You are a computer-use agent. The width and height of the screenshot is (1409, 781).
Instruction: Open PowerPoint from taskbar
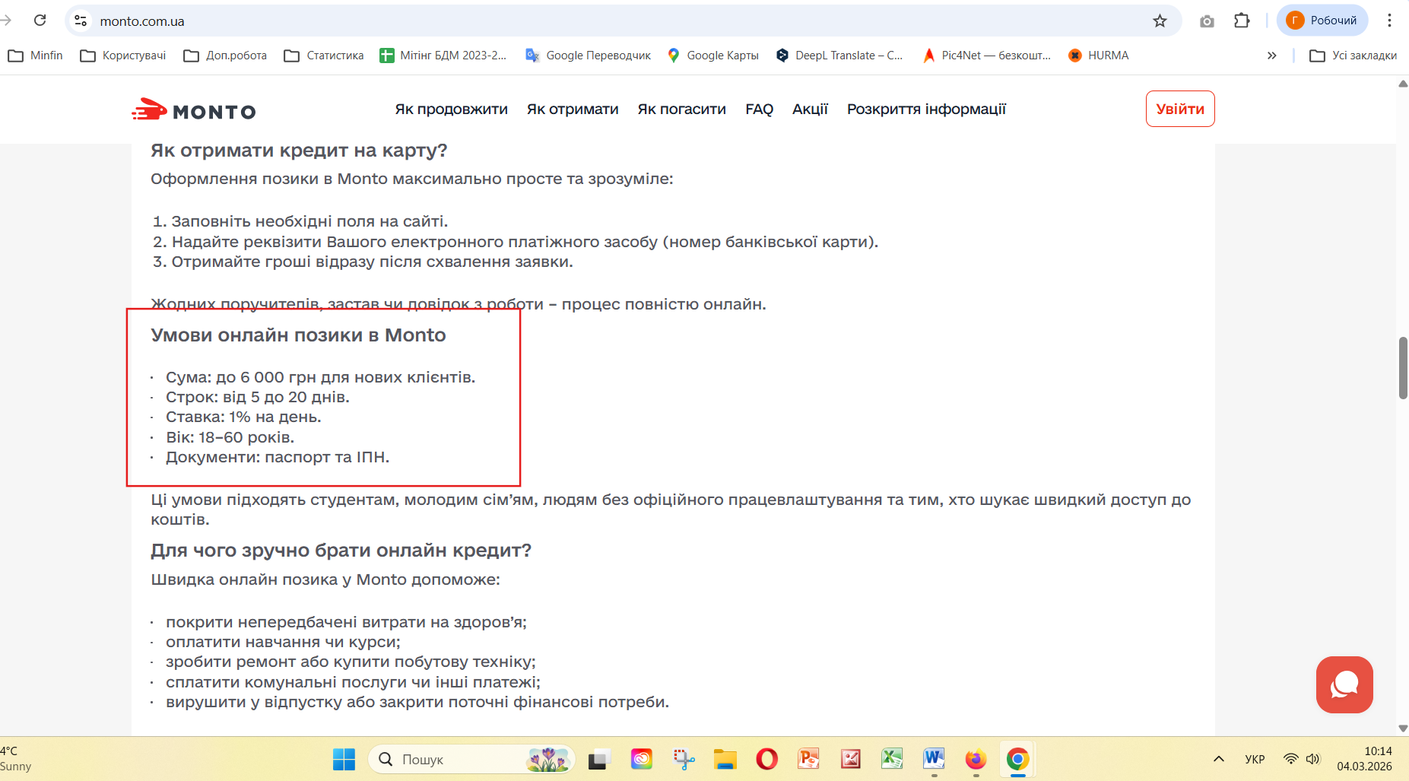click(808, 759)
